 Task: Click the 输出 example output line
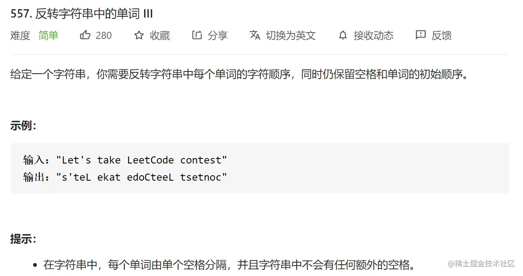pyautogui.click(x=125, y=177)
